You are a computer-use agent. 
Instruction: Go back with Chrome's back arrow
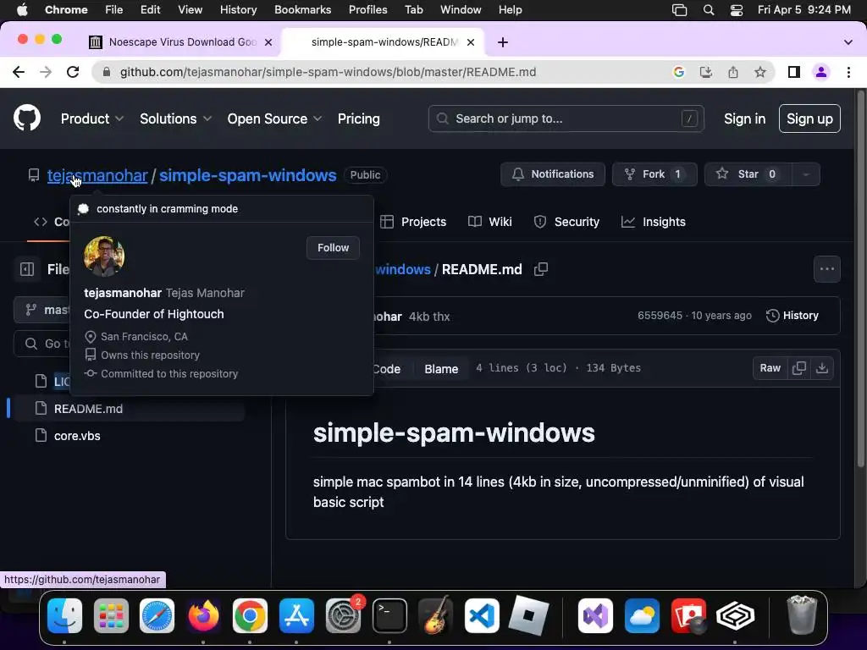pyautogui.click(x=19, y=72)
